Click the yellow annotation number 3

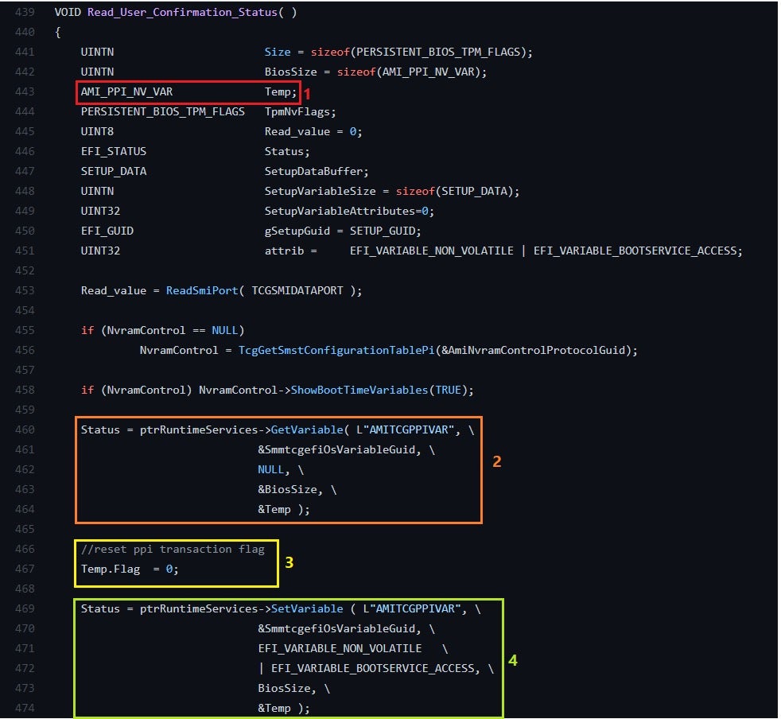[x=289, y=562]
